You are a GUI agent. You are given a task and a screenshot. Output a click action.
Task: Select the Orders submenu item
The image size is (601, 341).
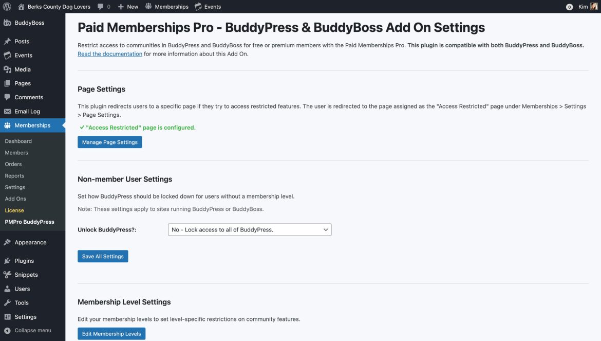pyautogui.click(x=13, y=164)
